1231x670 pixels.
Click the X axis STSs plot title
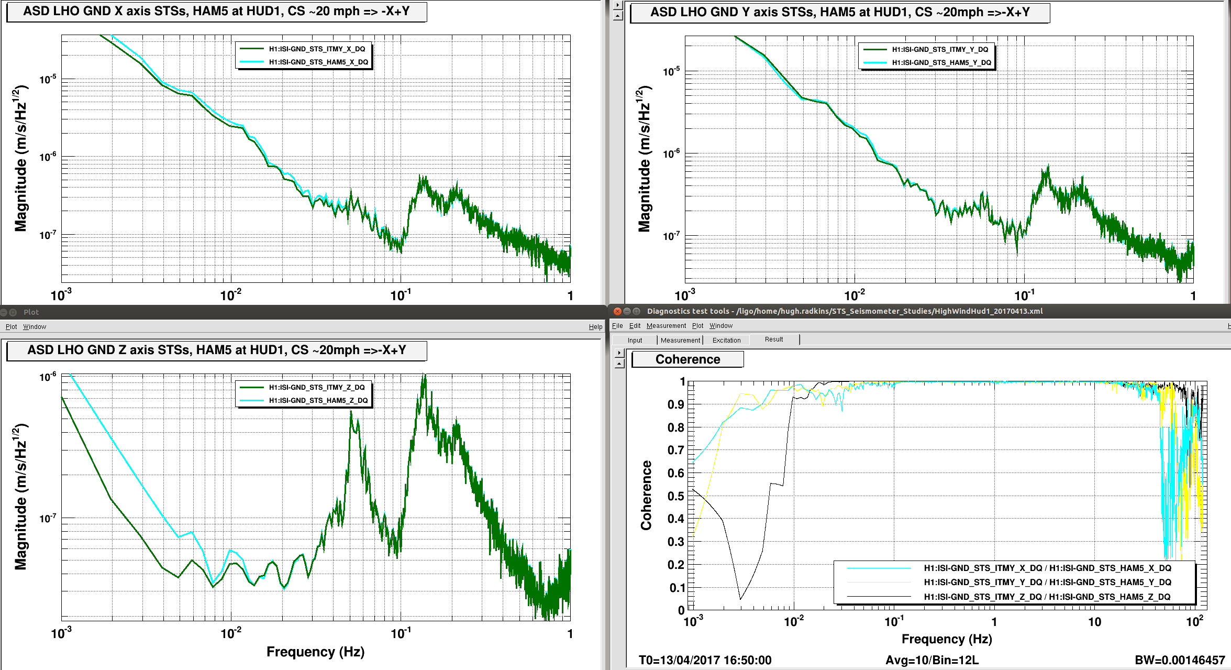coord(216,11)
